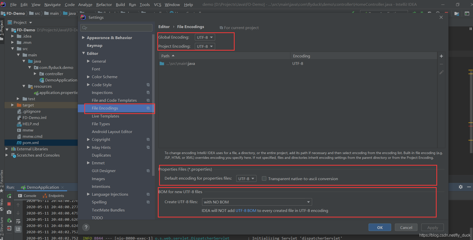
Task: Open Project Encoding dropdown
Action: pos(205,46)
